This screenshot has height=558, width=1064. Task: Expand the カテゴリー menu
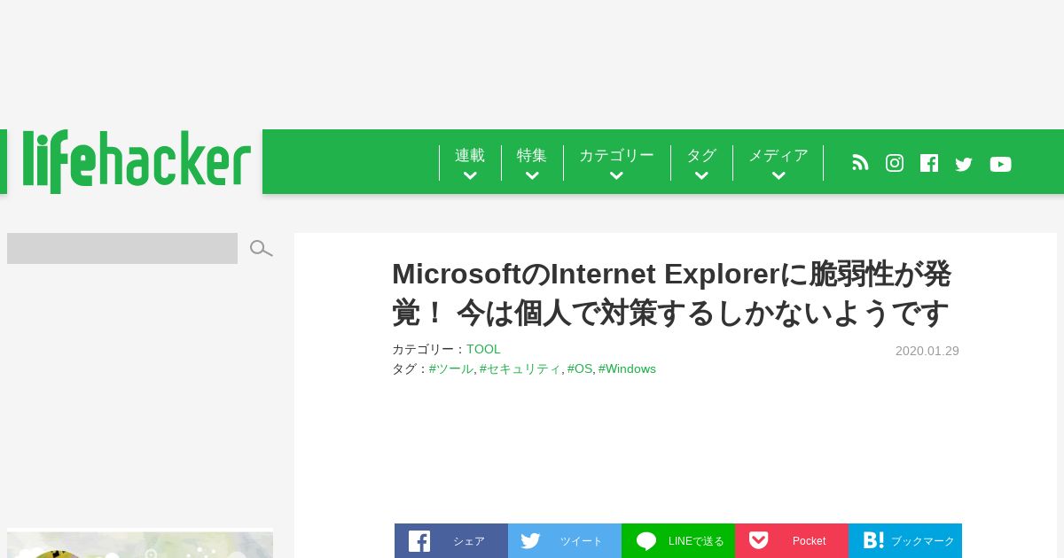click(x=616, y=163)
